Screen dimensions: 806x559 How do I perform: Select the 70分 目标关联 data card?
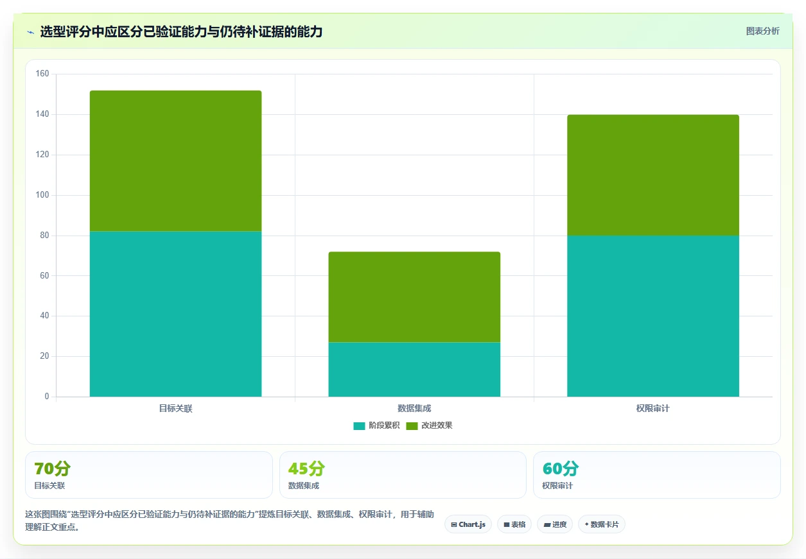pyautogui.click(x=149, y=475)
